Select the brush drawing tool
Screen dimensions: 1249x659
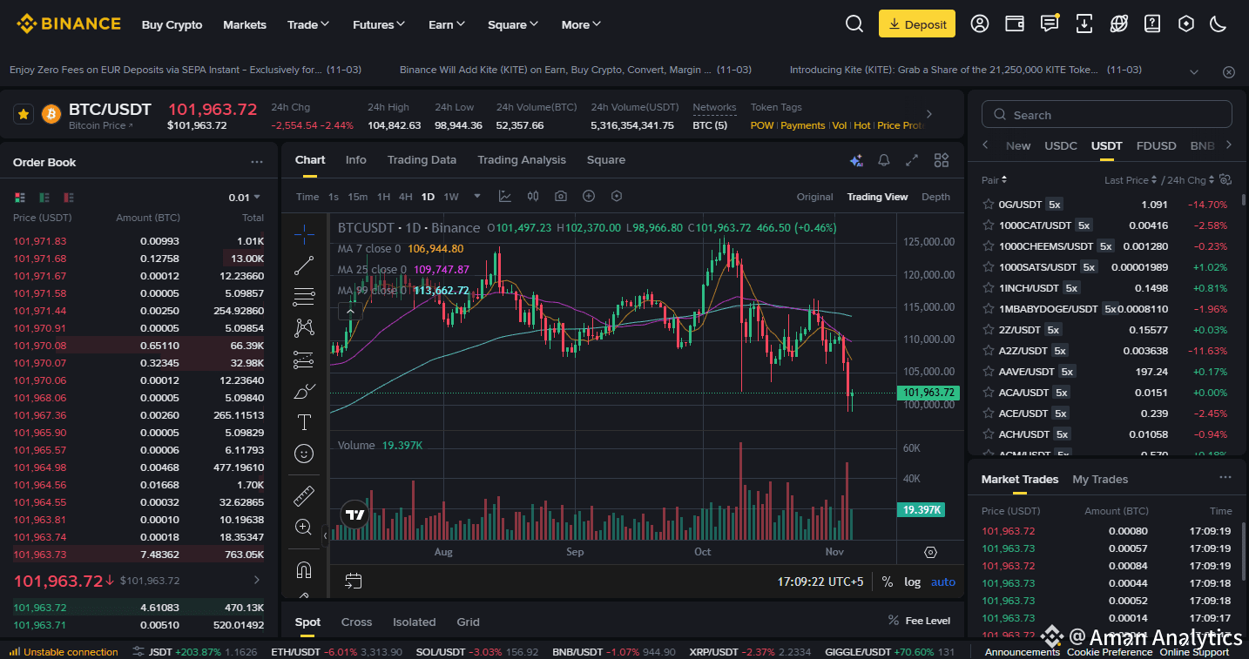tap(304, 391)
